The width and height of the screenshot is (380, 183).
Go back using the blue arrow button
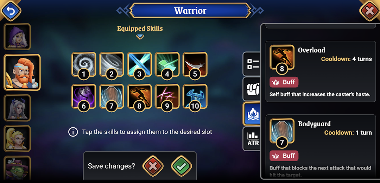click(x=11, y=11)
